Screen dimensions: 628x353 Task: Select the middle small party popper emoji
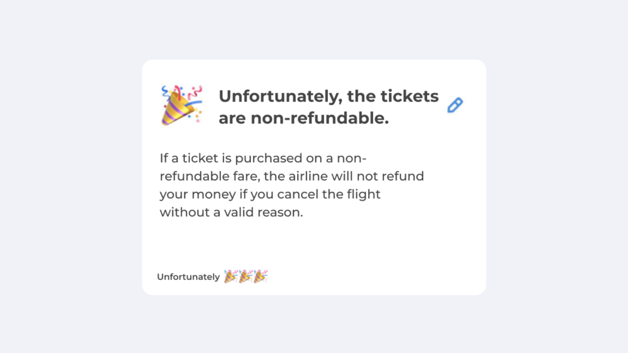pyautogui.click(x=246, y=277)
